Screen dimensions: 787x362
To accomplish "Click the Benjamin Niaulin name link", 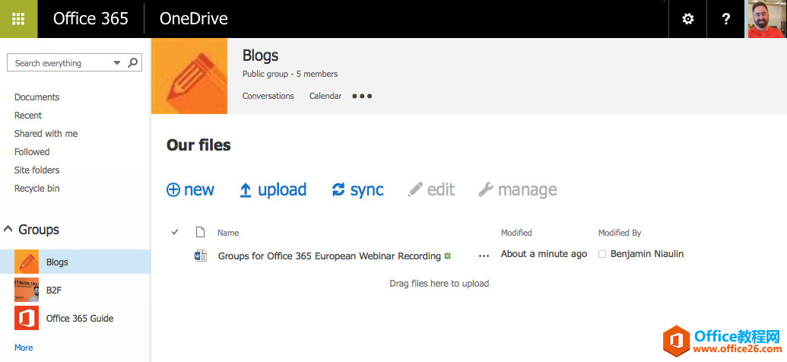I will tap(647, 254).
